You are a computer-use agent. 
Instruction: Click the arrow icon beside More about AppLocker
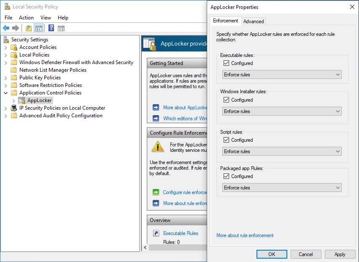pos(156,108)
